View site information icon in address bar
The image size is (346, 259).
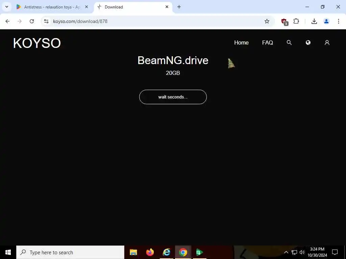pyautogui.click(x=46, y=21)
